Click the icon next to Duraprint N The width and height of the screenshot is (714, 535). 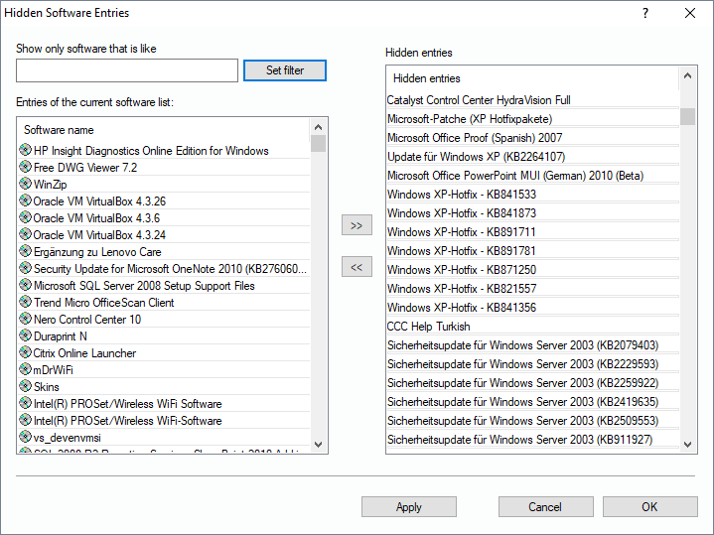tap(25, 335)
